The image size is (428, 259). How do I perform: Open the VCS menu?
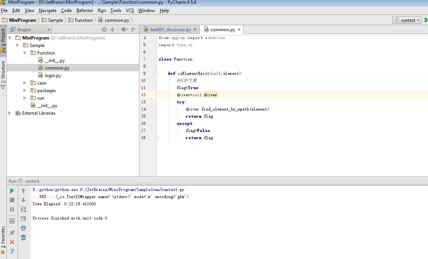[x=130, y=11]
